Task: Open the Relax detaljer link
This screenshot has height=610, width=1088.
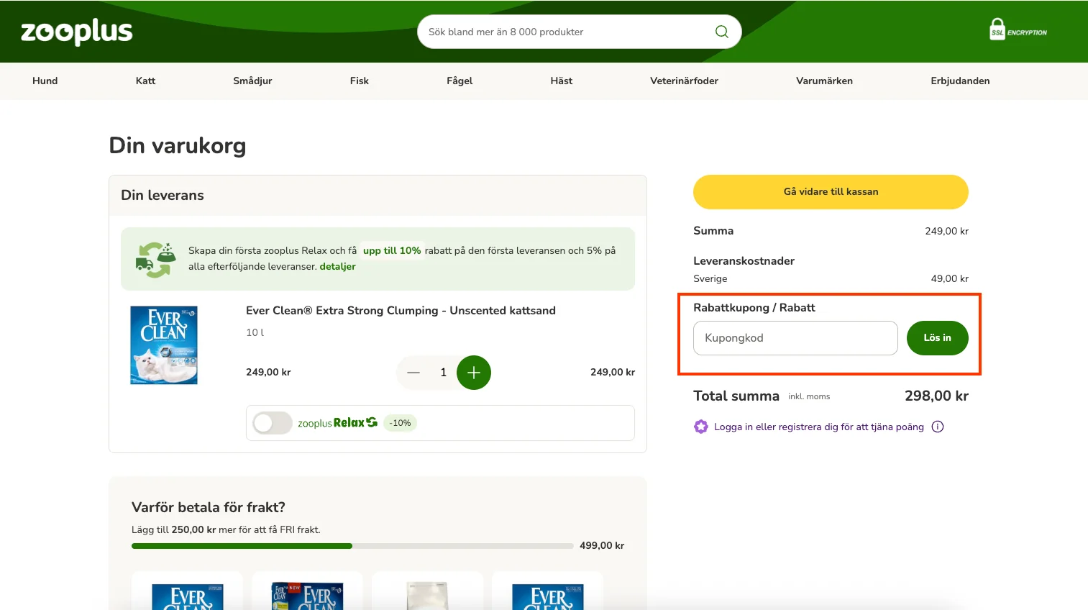Action: click(337, 266)
